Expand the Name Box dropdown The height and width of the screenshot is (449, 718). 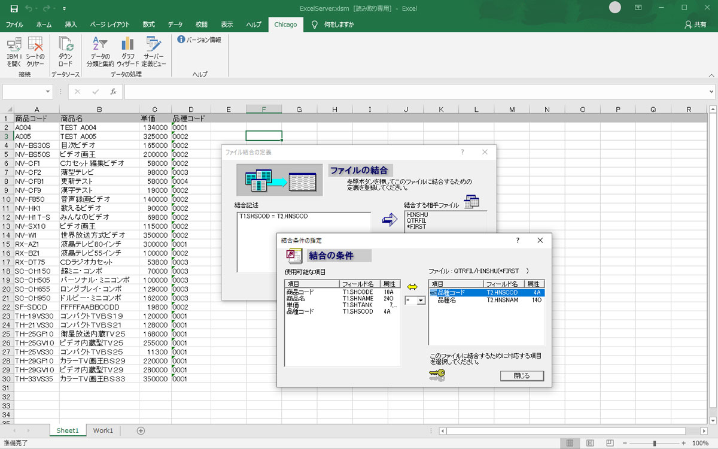(48, 92)
